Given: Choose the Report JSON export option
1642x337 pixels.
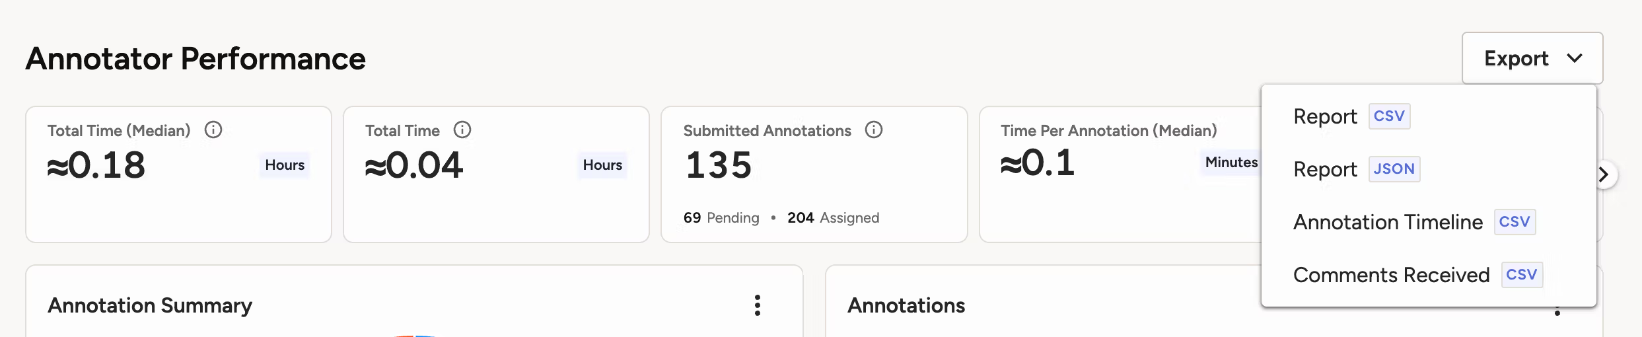Looking at the screenshot, I should (1356, 169).
